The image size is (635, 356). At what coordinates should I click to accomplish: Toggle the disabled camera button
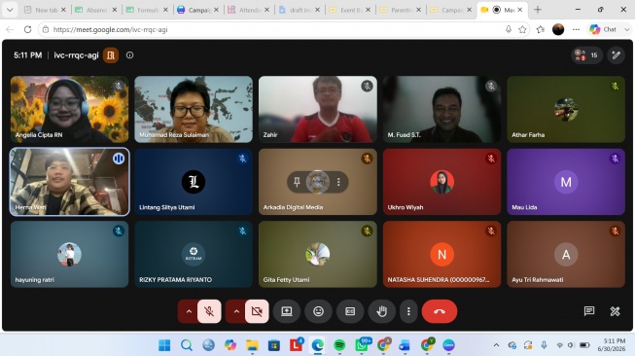[257, 311]
